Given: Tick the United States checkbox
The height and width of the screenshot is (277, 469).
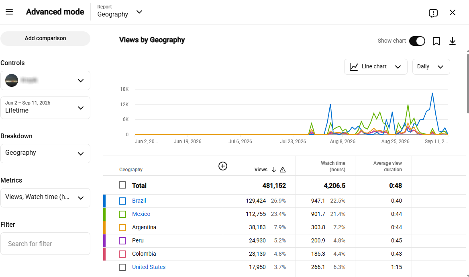Looking at the screenshot, I should tap(122, 267).
